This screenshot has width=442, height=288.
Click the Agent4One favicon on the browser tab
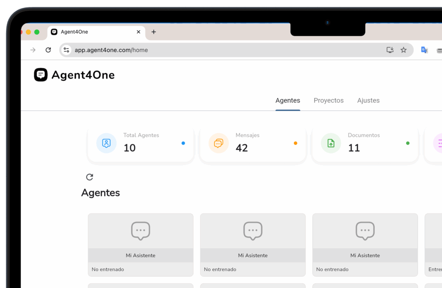tap(54, 32)
